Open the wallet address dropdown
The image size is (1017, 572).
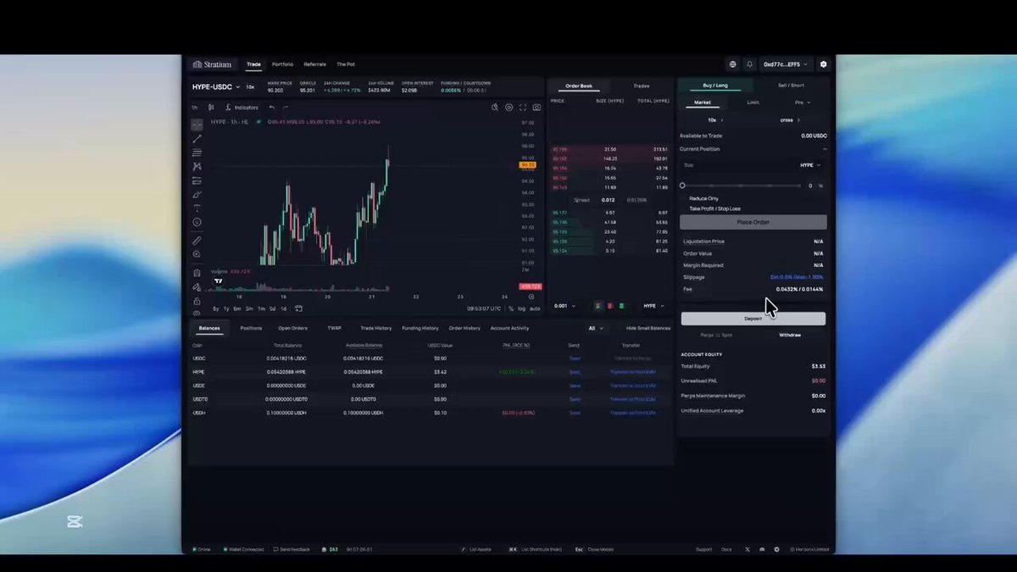click(785, 64)
